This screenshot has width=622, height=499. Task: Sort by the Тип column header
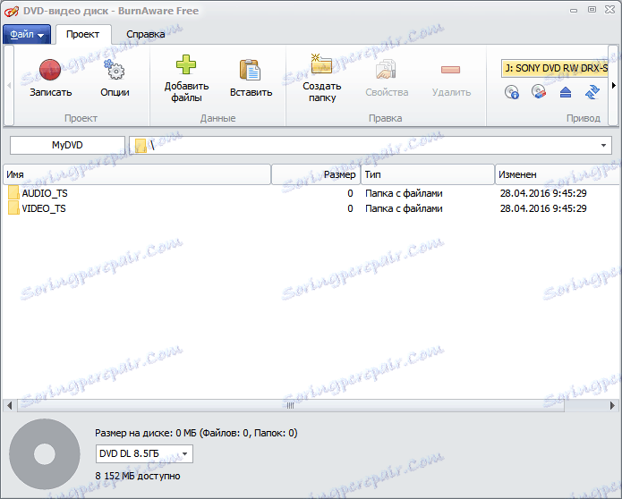click(x=428, y=174)
